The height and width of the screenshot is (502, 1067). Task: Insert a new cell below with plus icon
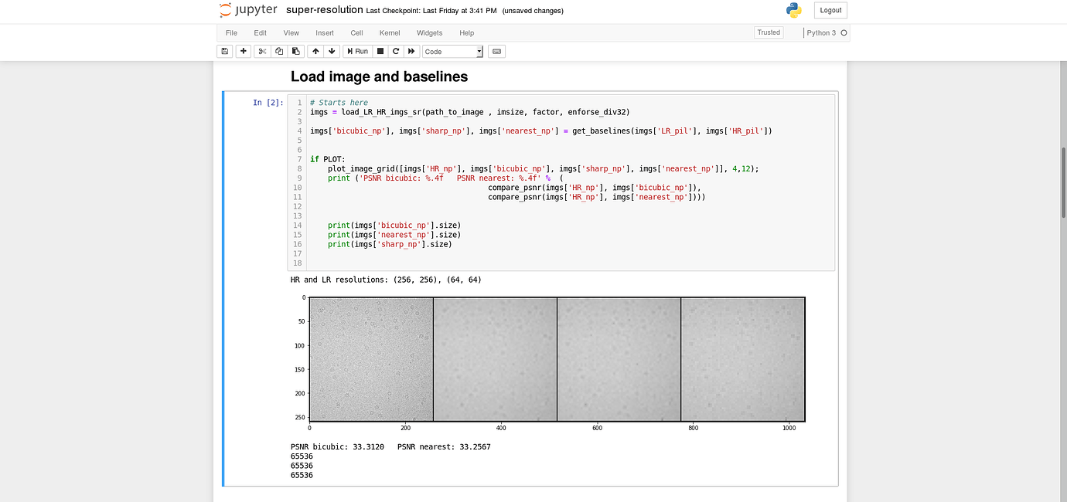244,51
